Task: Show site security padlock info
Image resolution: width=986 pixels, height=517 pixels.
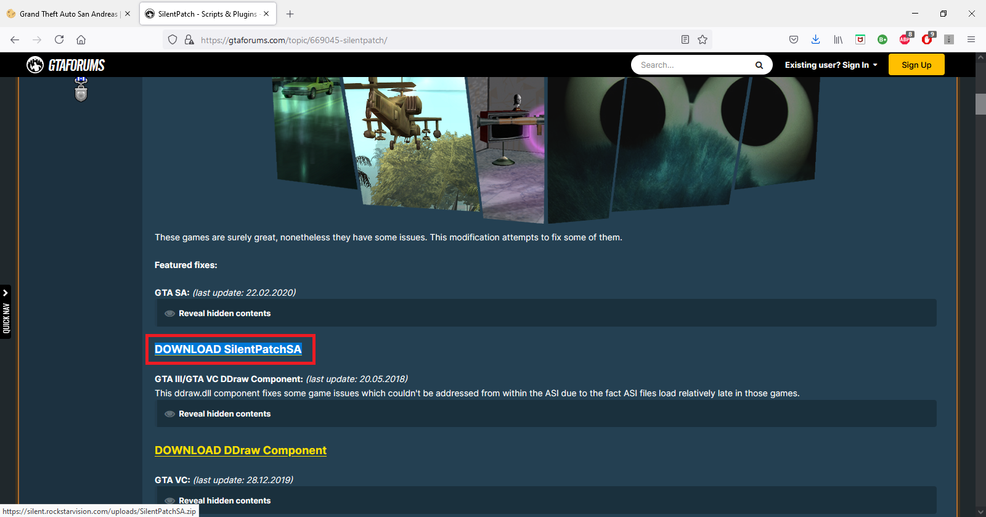Action: click(189, 39)
